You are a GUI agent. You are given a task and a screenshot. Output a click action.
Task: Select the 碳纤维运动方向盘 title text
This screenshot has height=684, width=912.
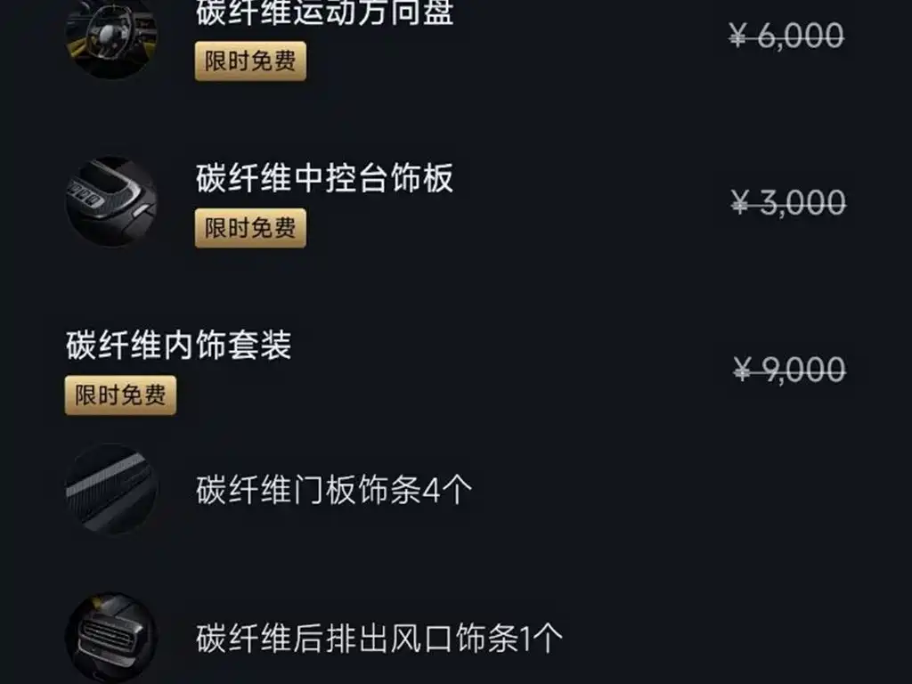(324, 12)
